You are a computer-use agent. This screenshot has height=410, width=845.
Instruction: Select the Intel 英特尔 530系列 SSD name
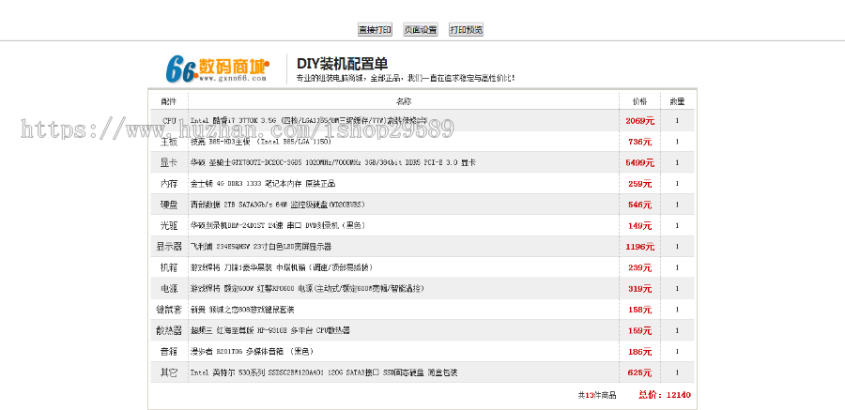tap(324, 372)
